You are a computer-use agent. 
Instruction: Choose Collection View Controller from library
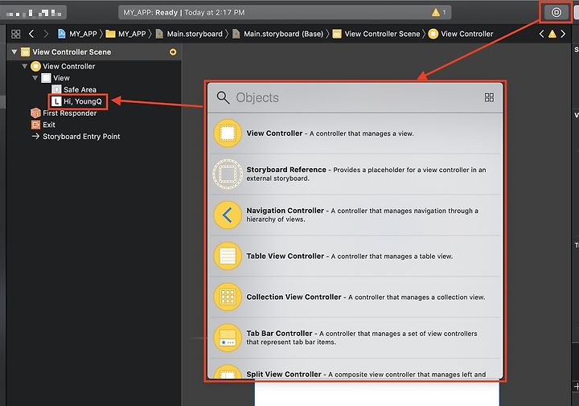pos(355,297)
